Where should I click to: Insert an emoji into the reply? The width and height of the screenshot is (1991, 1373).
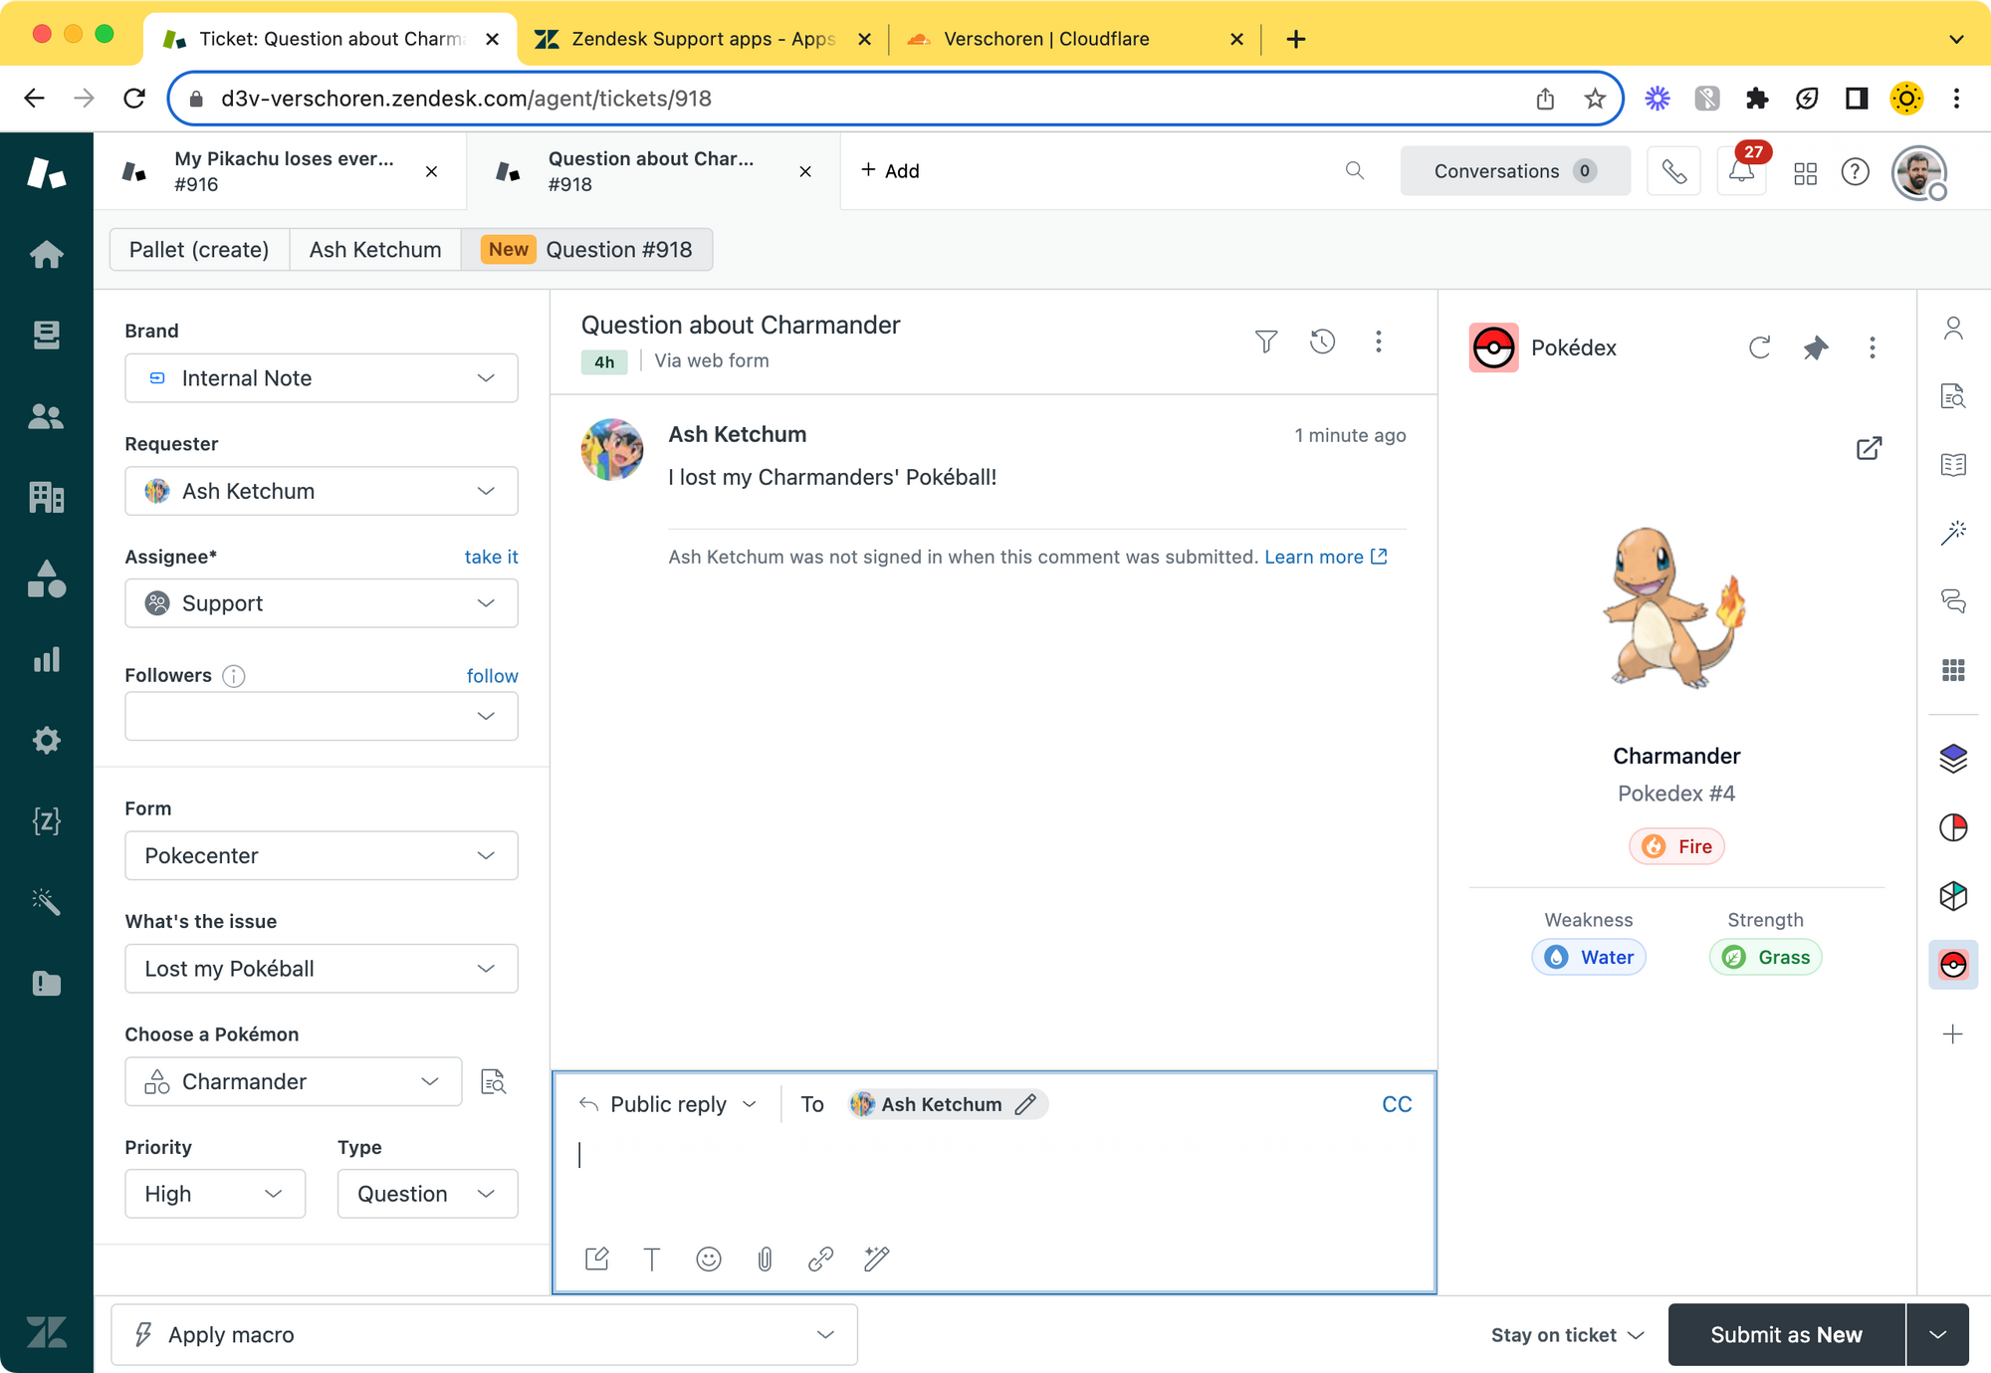pos(708,1259)
